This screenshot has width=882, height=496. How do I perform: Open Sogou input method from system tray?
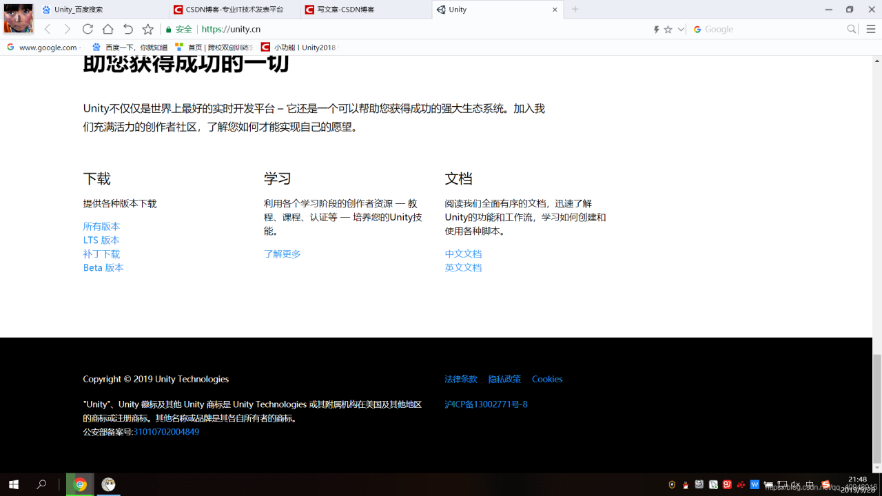coord(824,484)
